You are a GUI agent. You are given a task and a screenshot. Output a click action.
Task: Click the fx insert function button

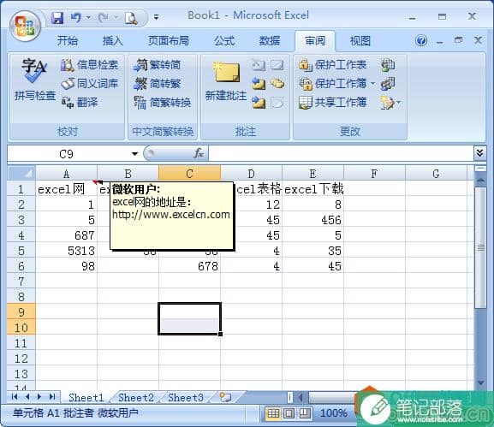tap(199, 153)
